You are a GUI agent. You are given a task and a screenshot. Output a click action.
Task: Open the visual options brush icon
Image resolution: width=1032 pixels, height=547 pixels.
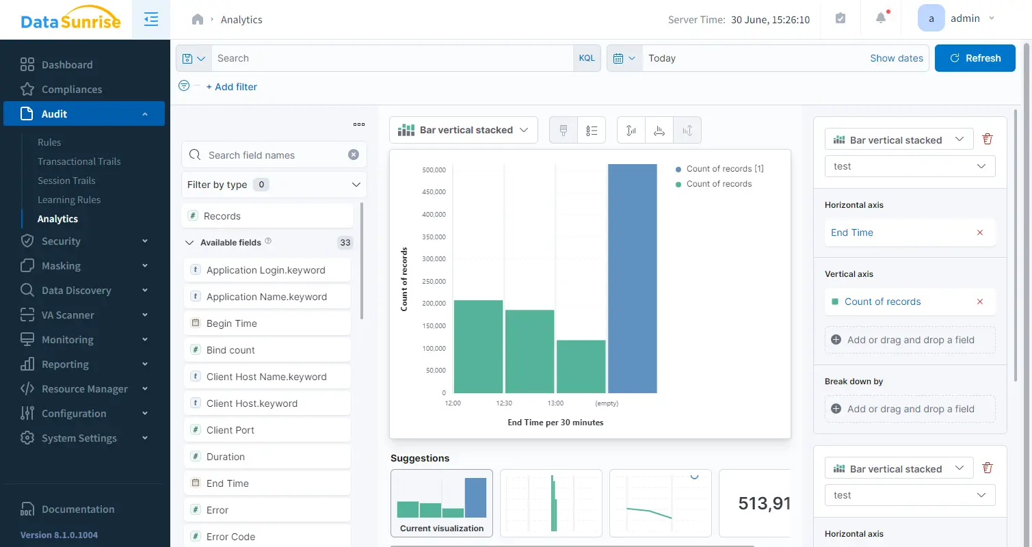tap(564, 130)
